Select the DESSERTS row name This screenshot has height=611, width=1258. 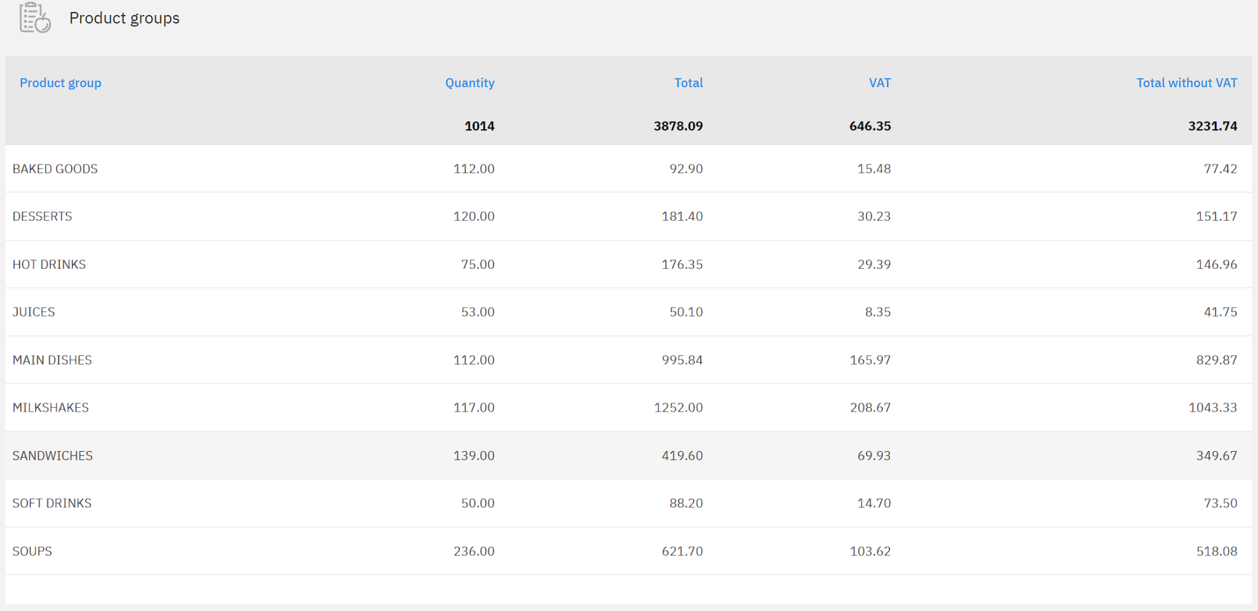tap(43, 216)
